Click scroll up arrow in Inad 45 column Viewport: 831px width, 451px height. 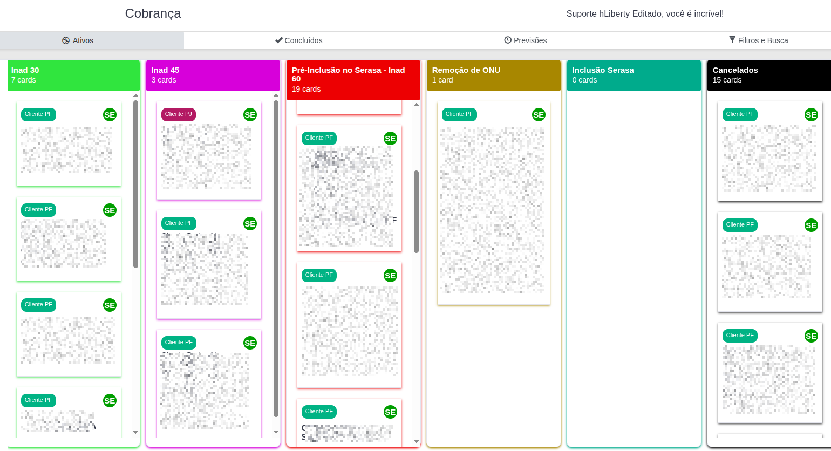(x=276, y=95)
